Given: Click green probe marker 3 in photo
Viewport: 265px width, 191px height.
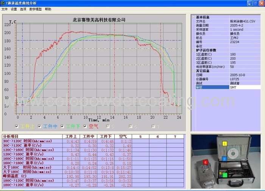Looking at the screenshot, I should point(224,175).
